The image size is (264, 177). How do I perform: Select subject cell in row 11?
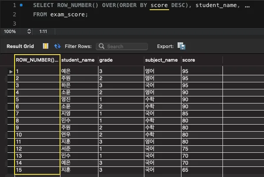tap(162, 142)
